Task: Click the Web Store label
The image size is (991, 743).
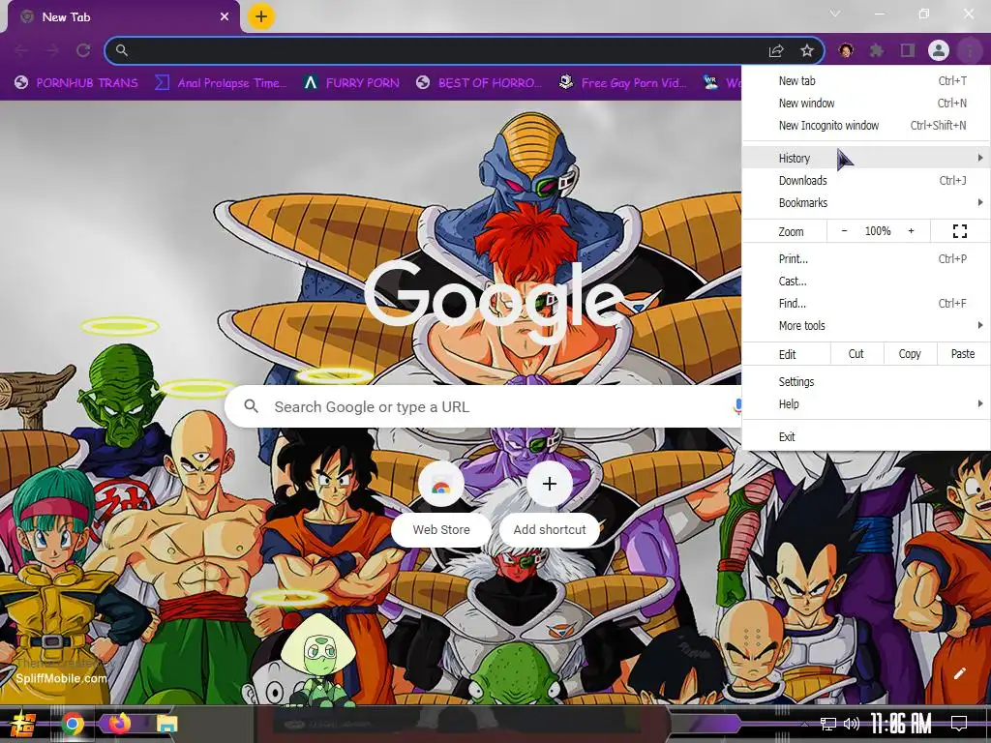Action: [441, 529]
